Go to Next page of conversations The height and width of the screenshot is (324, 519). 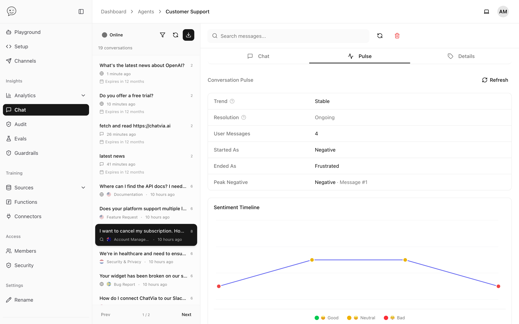[187, 315]
